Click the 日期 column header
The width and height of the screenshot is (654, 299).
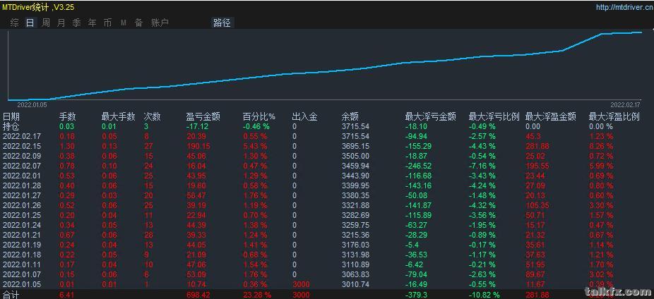pyautogui.click(x=11, y=116)
